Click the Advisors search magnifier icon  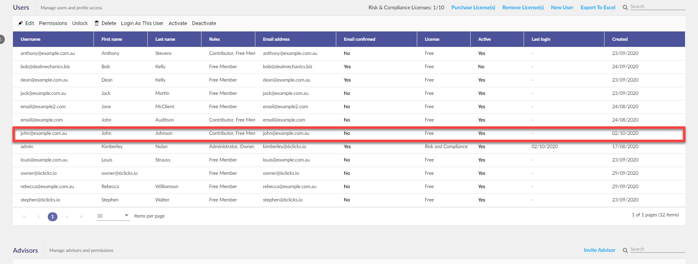625,250
